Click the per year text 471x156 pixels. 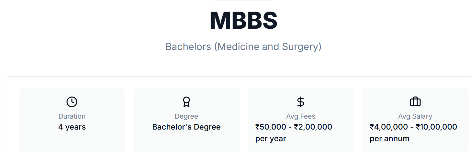(x=271, y=139)
